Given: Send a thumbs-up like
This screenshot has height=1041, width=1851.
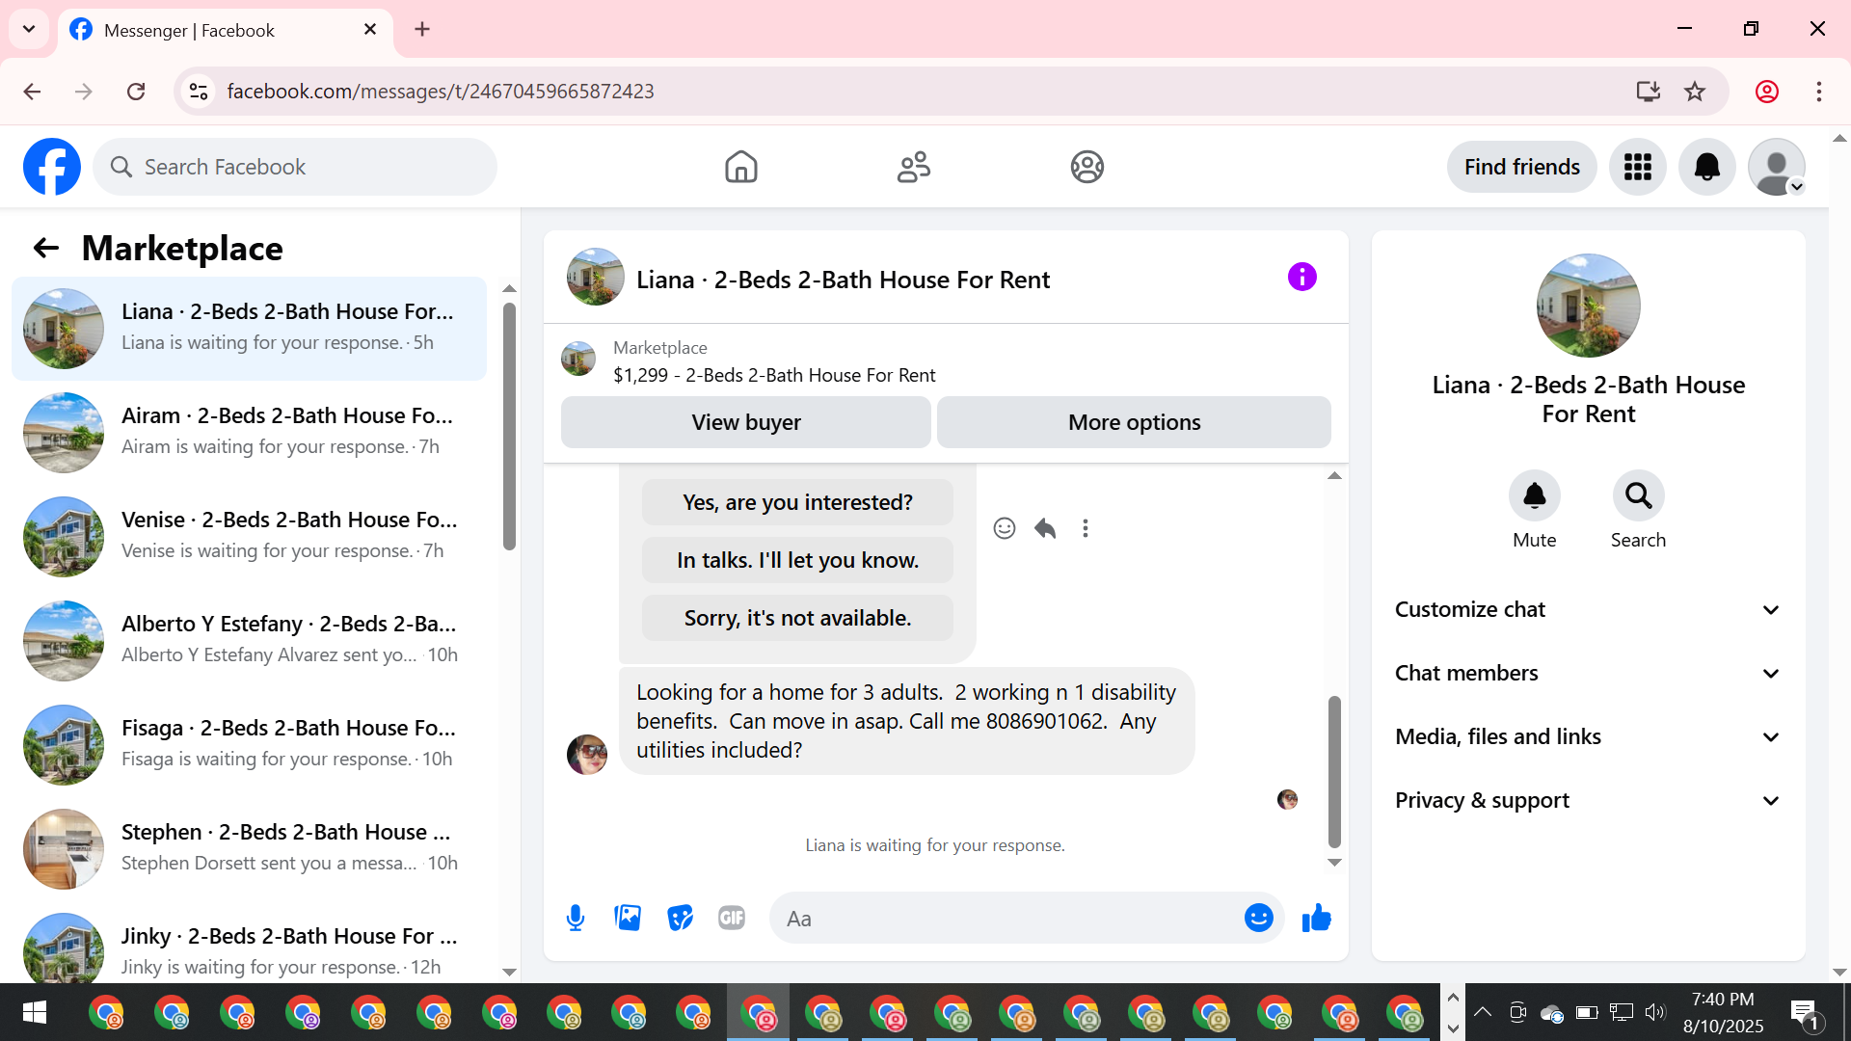Looking at the screenshot, I should [1316, 918].
